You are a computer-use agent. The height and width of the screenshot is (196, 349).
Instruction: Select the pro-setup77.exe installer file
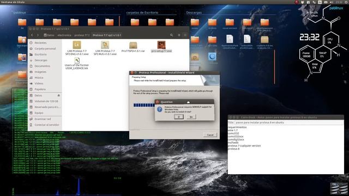[161, 47]
